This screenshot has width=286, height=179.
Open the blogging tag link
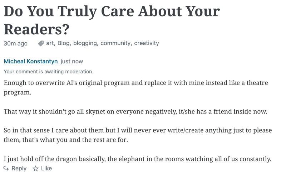pyautogui.click(x=85, y=43)
